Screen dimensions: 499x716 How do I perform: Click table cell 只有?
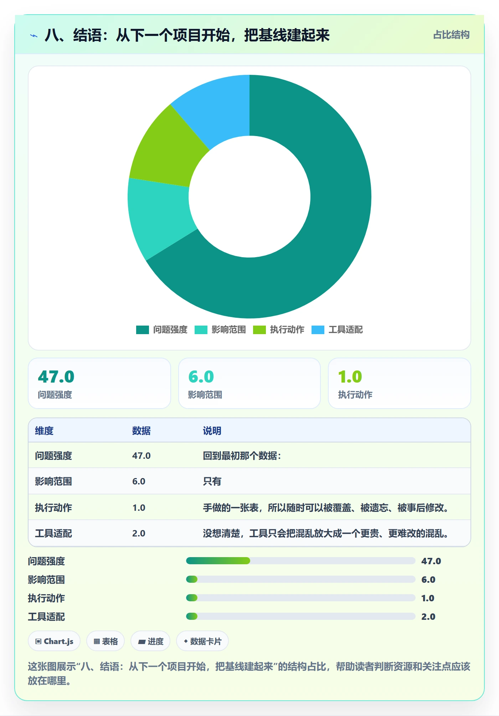point(212,481)
